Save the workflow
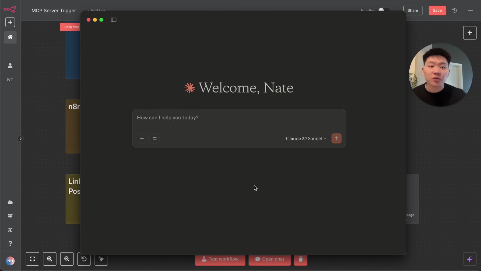The image size is (481, 271). tap(437, 10)
